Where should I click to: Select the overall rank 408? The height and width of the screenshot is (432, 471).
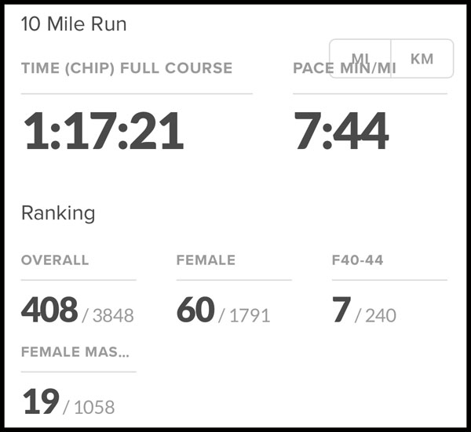49,310
